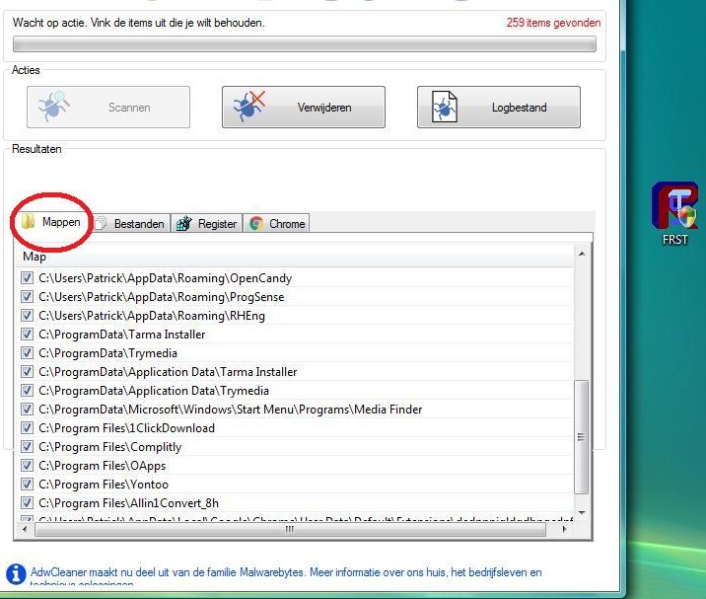Uncheck the Complitly folder checkbox
Image resolution: width=706 pixels, height=599 pixels.
click(27, 446)
